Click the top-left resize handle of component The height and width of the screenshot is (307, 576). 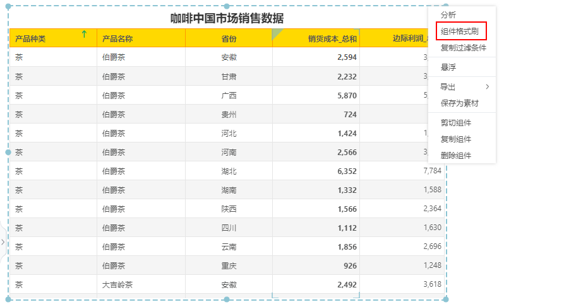point(8,7)
